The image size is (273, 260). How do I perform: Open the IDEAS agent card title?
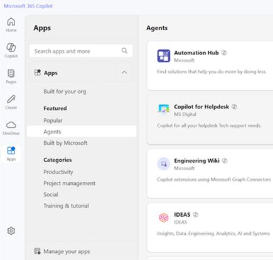(182, 214)
